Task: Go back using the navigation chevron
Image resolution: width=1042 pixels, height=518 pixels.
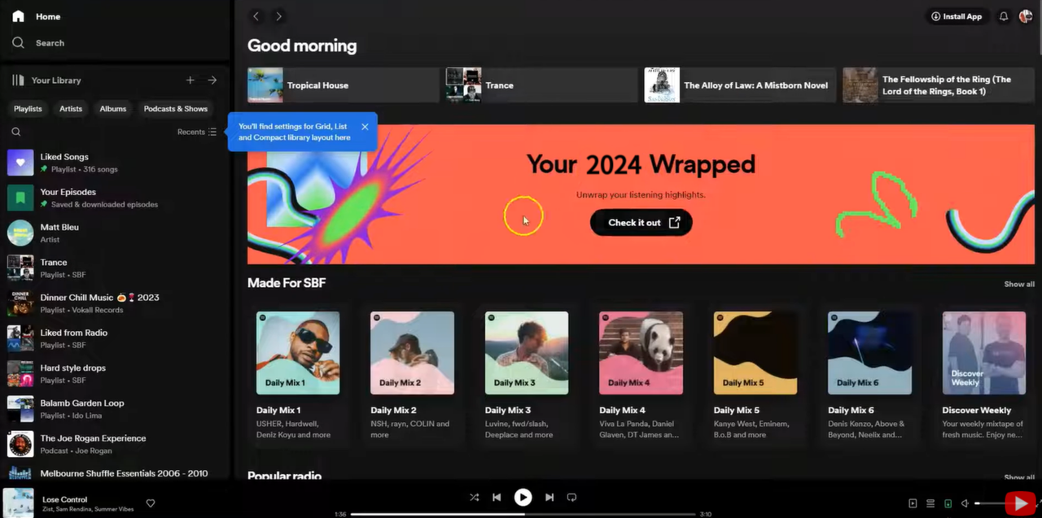Action: click(256, 15)
